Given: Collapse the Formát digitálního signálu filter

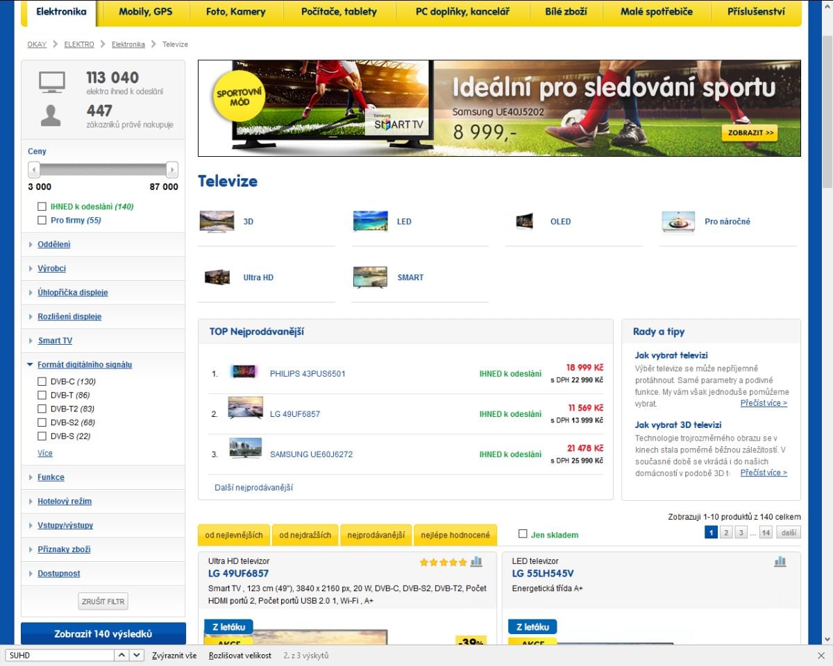Looking at the screenshot, I should click(x=84, y=365).
